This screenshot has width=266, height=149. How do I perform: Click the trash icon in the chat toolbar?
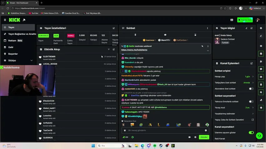click(135, 35)
